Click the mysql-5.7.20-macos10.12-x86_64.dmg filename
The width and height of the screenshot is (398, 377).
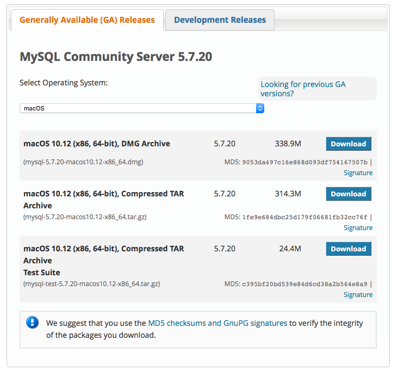point(83,162)
